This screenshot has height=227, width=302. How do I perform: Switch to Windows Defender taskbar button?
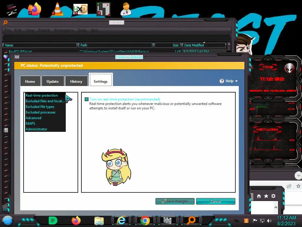click(168, 220)
